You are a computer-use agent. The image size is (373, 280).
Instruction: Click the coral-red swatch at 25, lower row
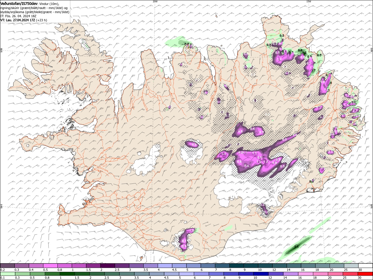pyautogui.click(x=350, y=274)
